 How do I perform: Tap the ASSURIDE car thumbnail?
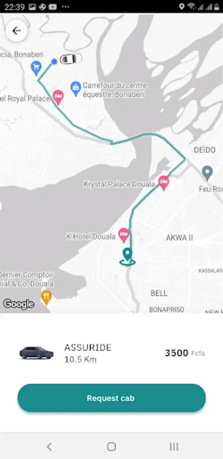tap(37, 353)
